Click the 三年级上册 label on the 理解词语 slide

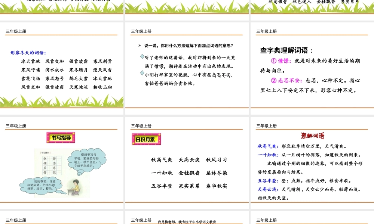(x=267, y=126)
